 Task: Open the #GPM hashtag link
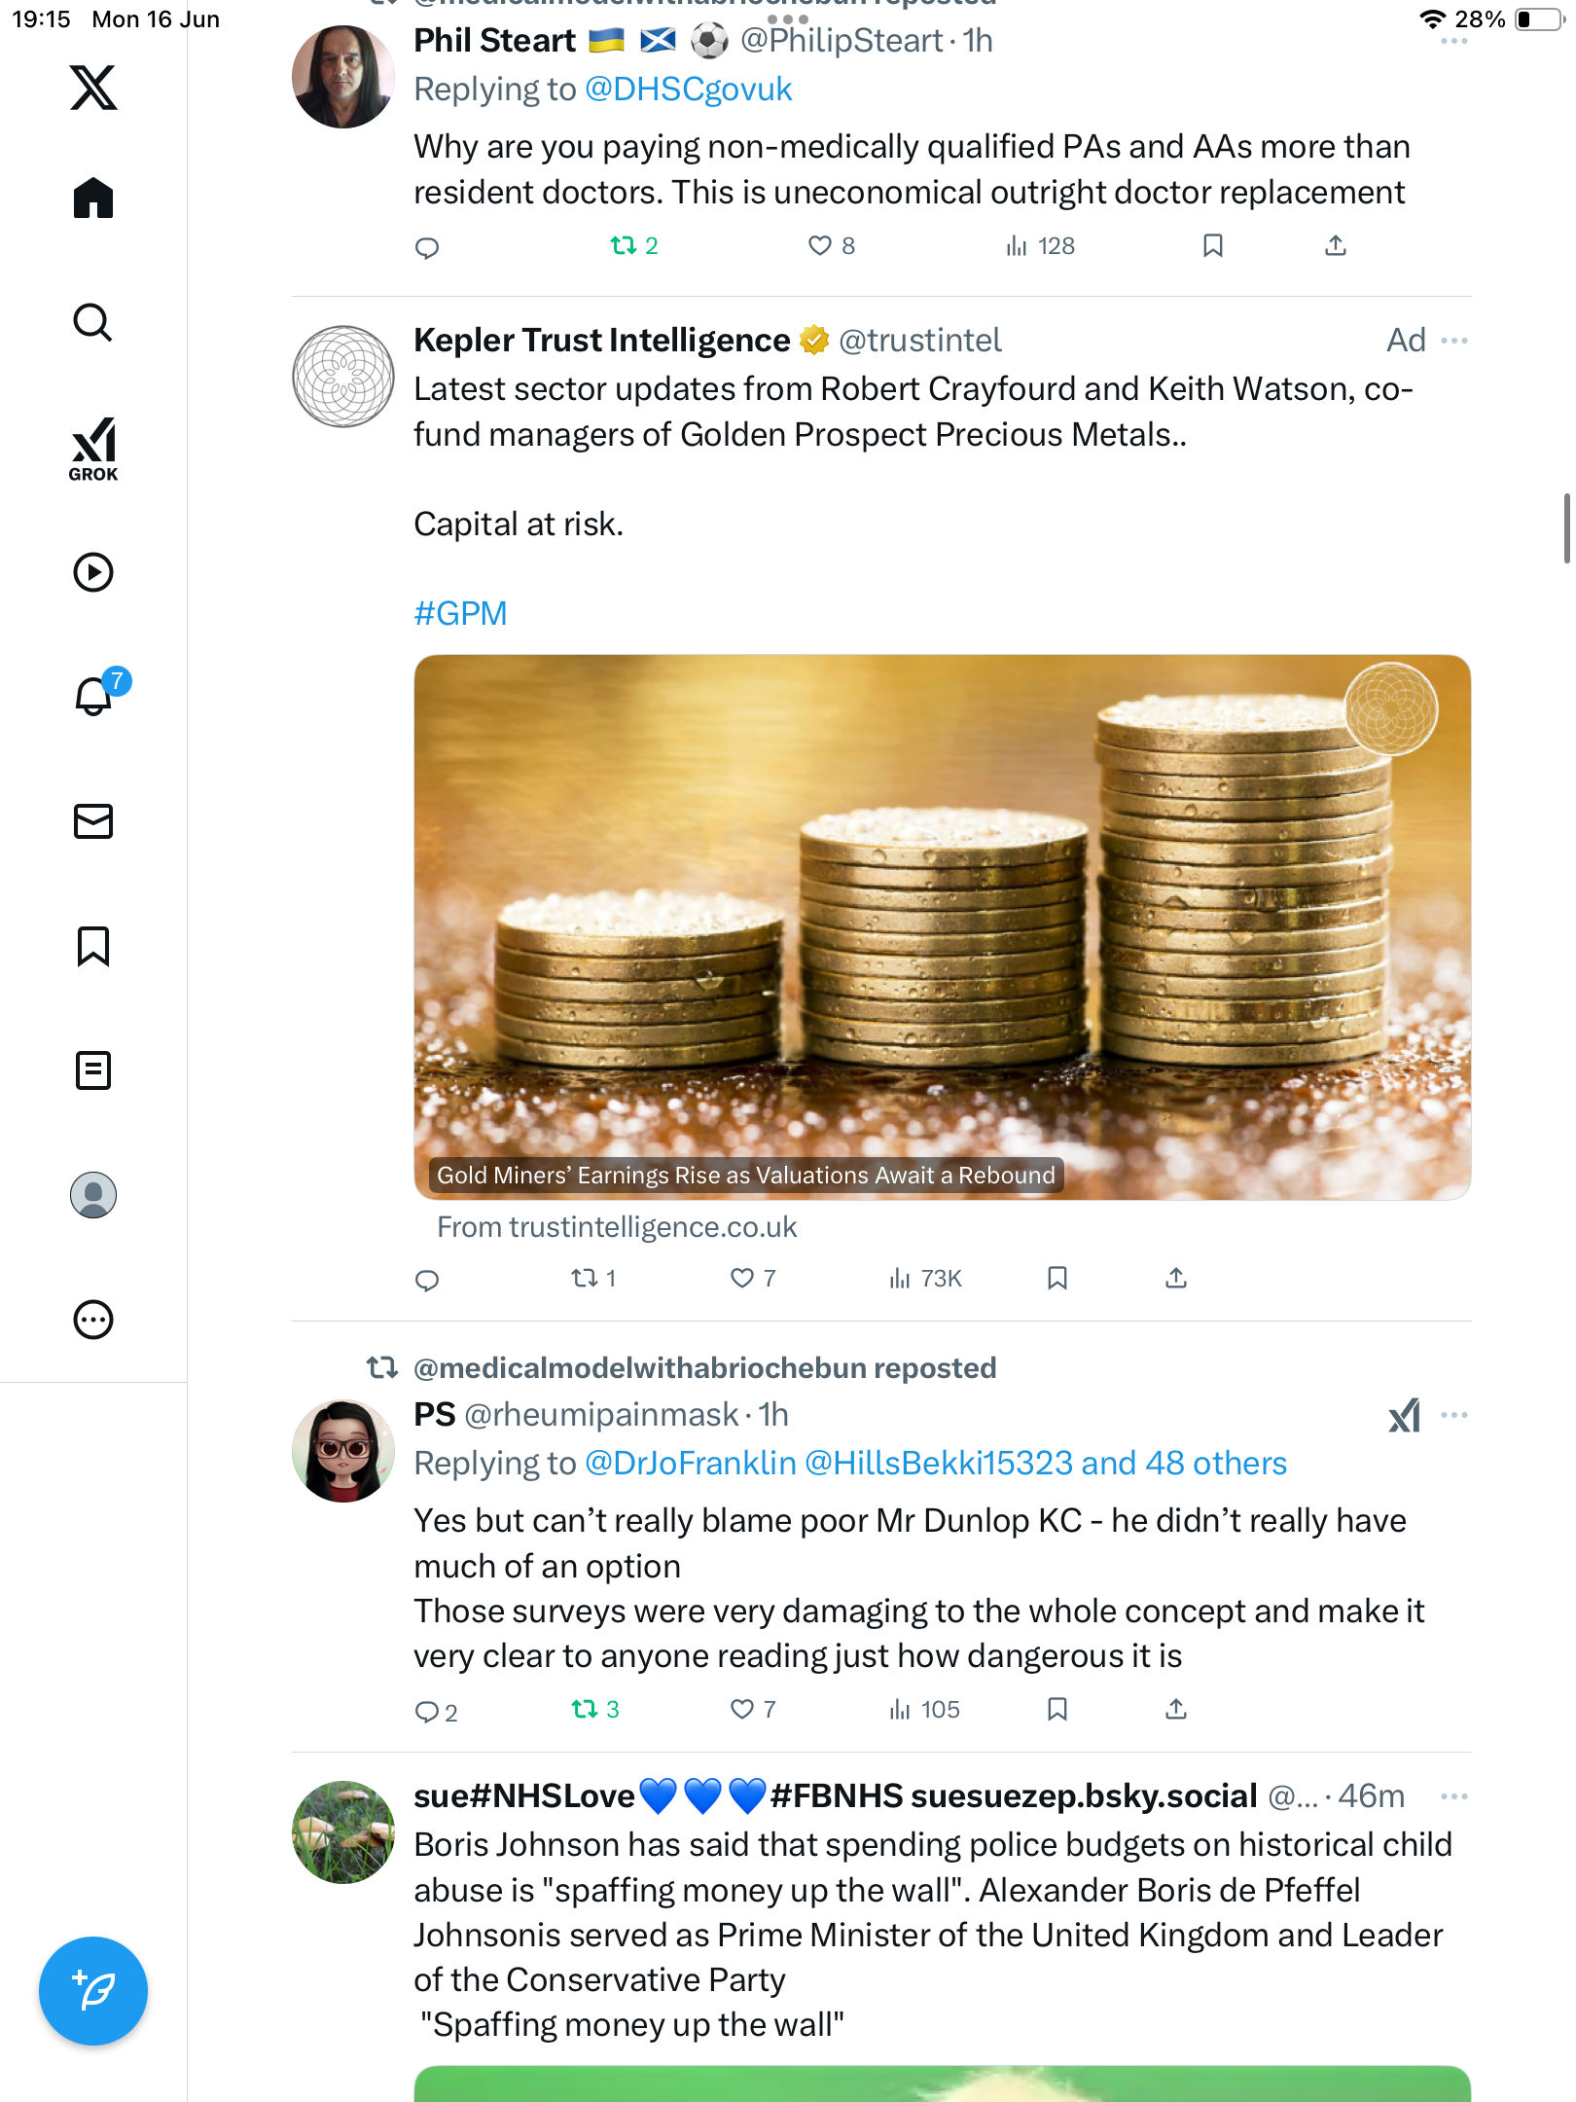point(460,613)
